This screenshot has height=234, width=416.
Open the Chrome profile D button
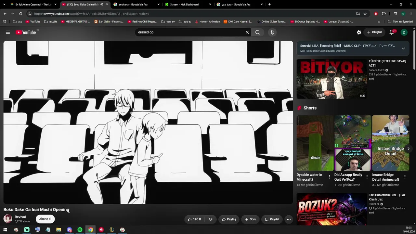coord(403,14)
